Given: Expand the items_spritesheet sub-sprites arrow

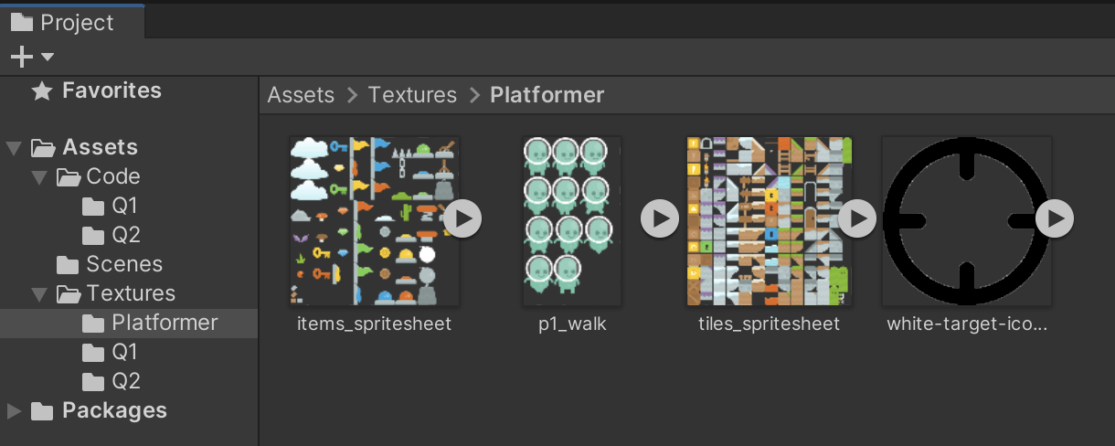Looking at the screenshot, I should pyautogui.click(x=462, y=219).
